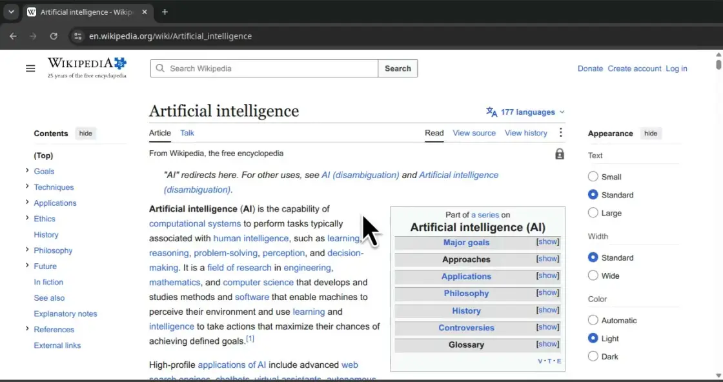This screenshot has width=723, height=382.
Task: Click the V view template link
Action: 540,361
